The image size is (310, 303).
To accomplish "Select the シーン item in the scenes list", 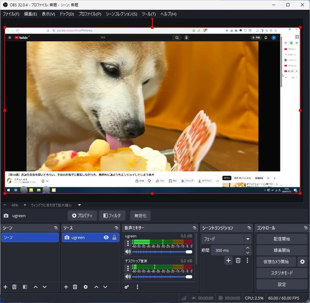I will click(x=30, y=237).
